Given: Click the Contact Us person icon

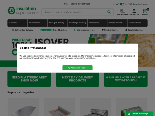Looking at the screenshot, I should coord(134,11).
